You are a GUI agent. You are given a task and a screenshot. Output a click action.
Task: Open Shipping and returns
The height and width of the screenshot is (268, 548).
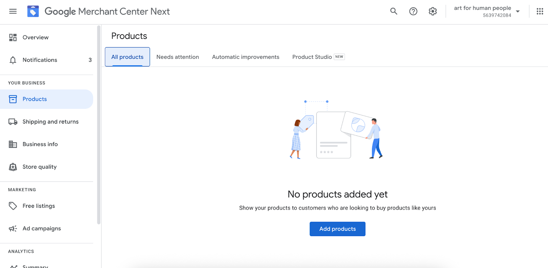pos(47,122)
